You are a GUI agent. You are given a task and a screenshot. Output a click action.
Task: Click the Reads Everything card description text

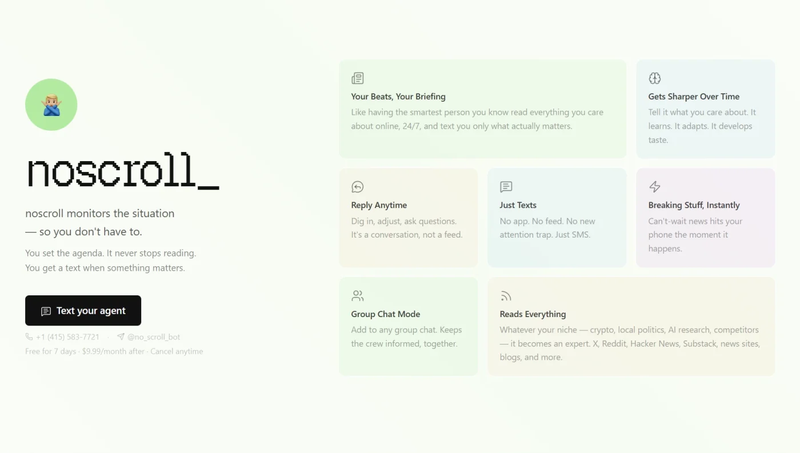coord(629,343)
